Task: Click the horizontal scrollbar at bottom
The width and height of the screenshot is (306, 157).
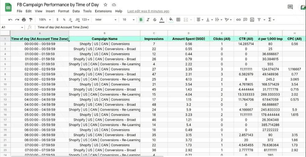Action: (87, 156)
